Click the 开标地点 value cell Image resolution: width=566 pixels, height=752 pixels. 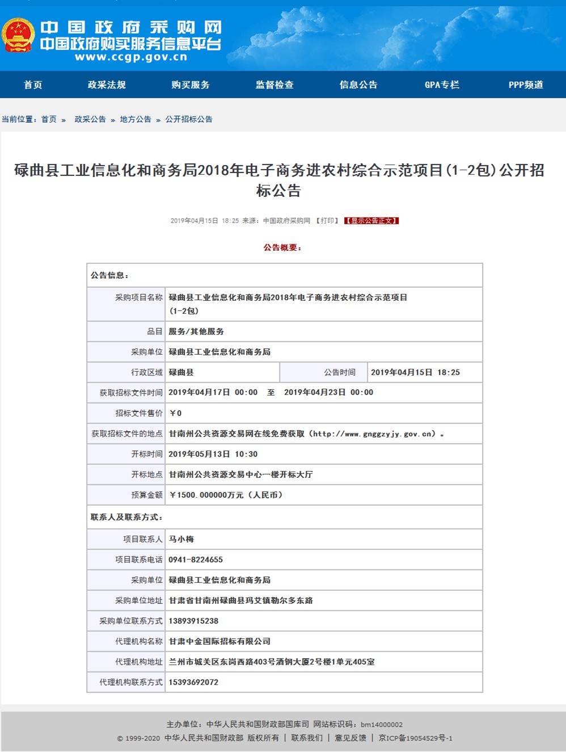tap(324, 474)
